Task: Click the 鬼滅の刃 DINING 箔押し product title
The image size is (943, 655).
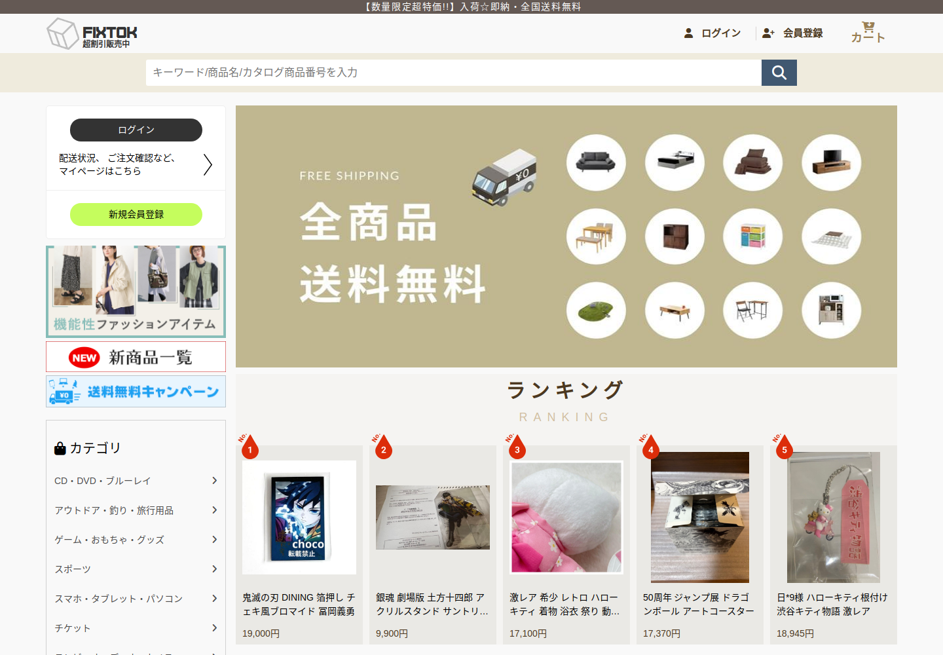Action: [x=299, y=605]
